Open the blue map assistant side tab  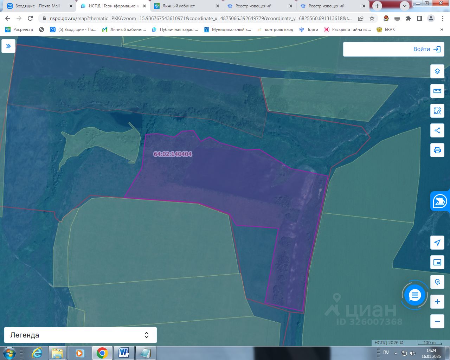(440, 201)
